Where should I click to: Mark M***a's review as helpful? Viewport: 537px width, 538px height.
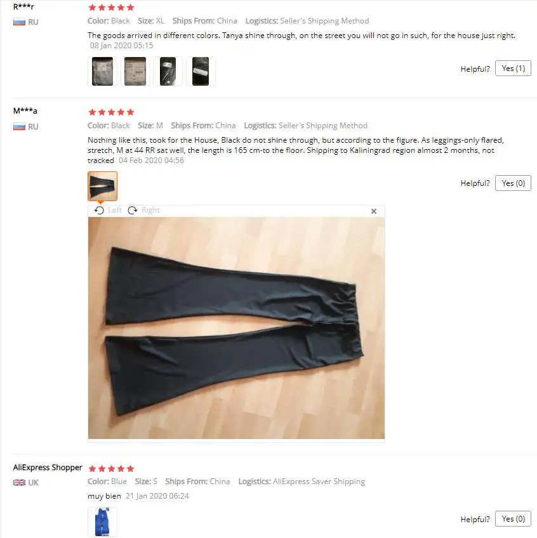click(513, 183)
